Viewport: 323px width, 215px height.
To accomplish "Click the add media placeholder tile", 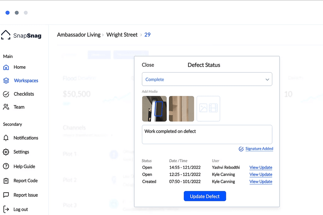I will point(208,109).
